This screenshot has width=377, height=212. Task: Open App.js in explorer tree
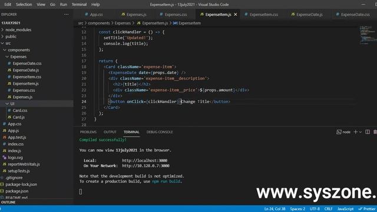point(13,131)
